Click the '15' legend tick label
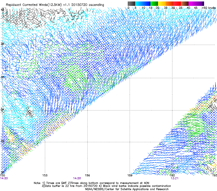This screenshot has width=217, height=191. tap(150, 8)
